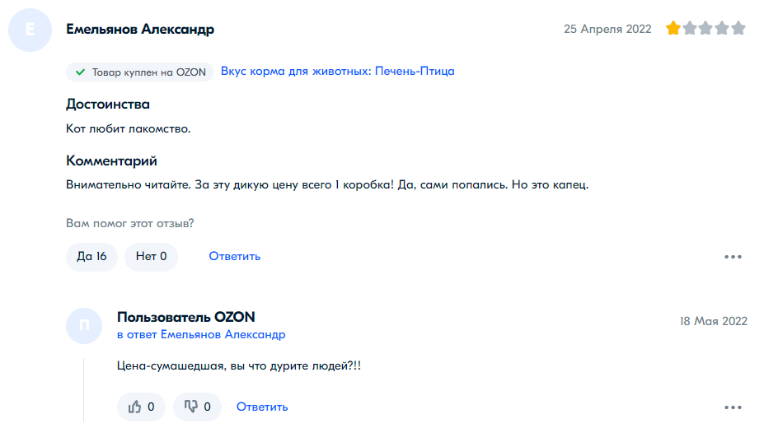Vote "Да 16" on review helpfulness
The image size is (764, 442).
coord(91,257)
